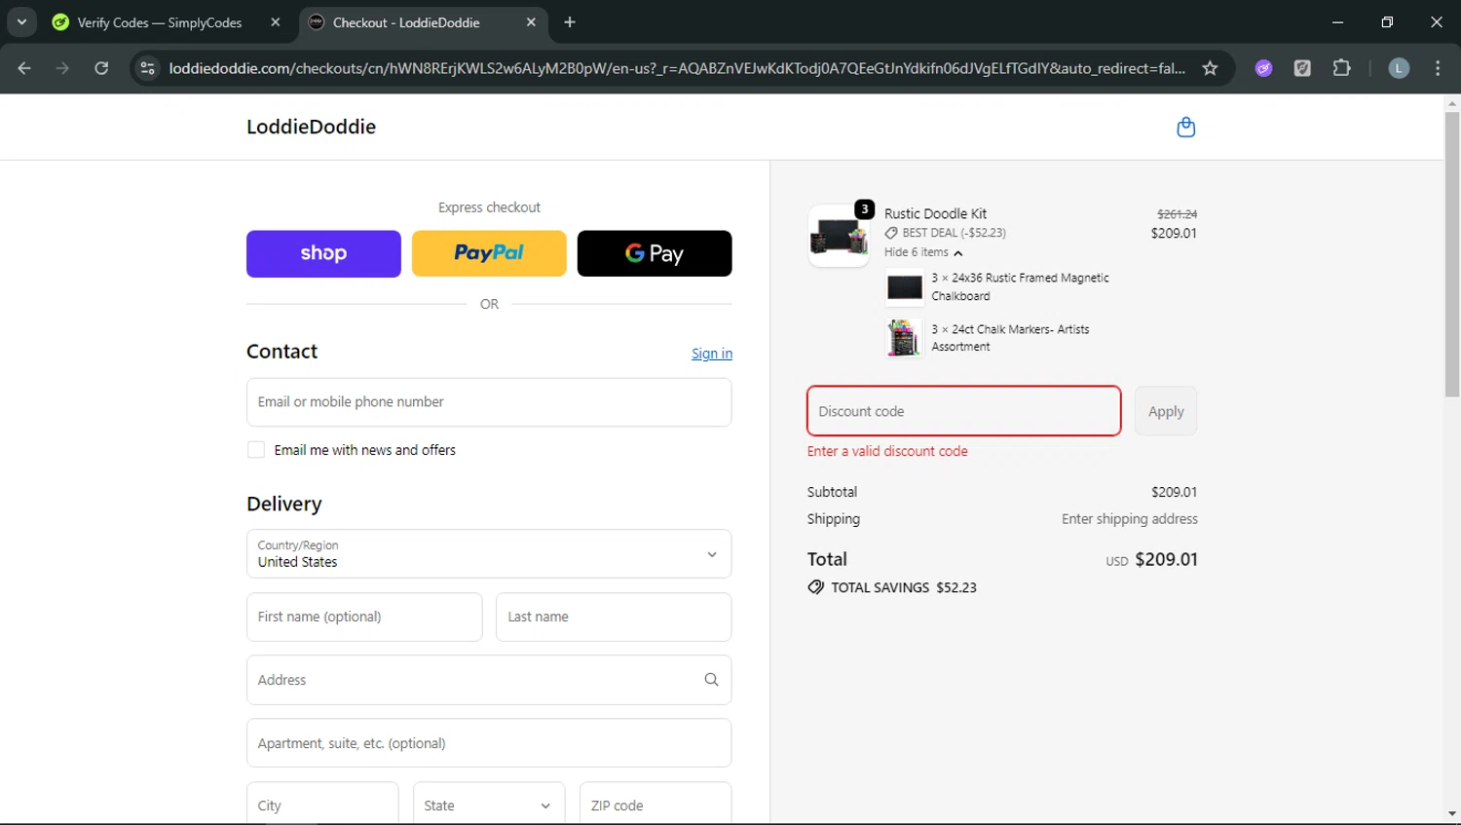Bookmark this page with the star icon
This screenshot has height=825, width=1461.
[1210, 68]
